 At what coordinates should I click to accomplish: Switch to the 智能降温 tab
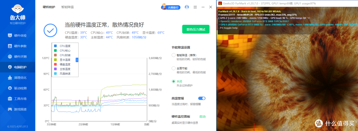click(67, 7)
